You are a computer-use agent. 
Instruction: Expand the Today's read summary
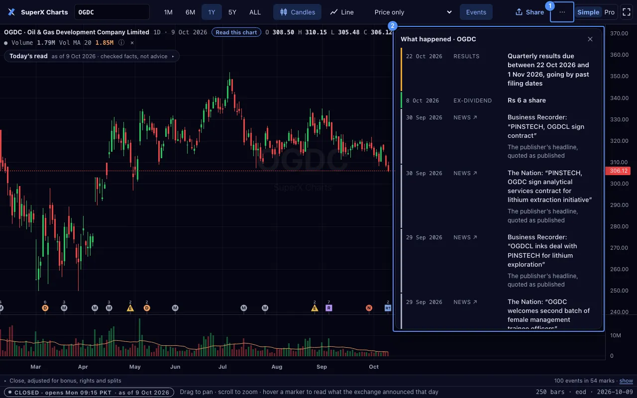tap(92, 56)
